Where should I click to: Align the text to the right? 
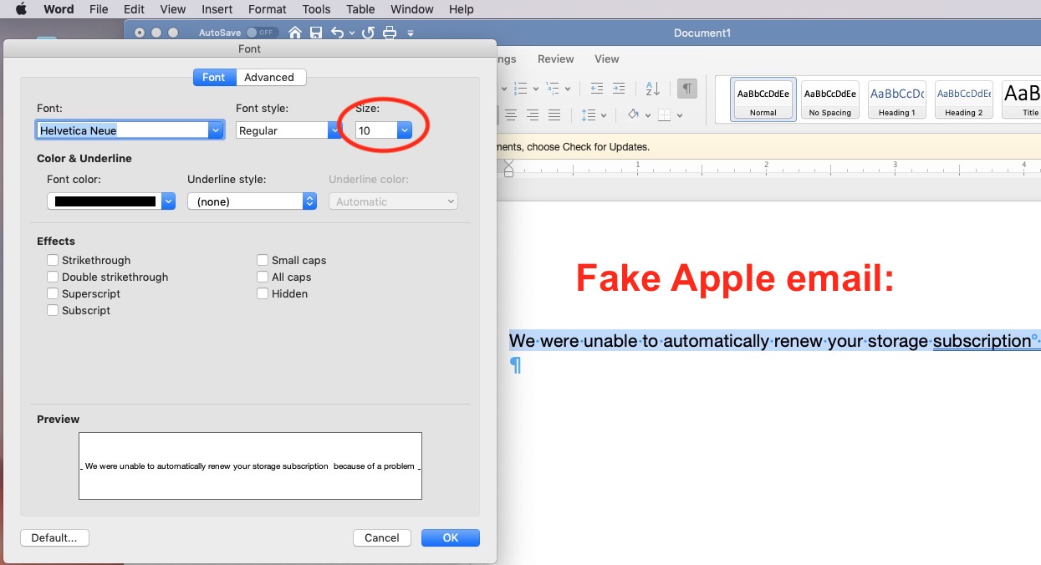click(533, 115)
